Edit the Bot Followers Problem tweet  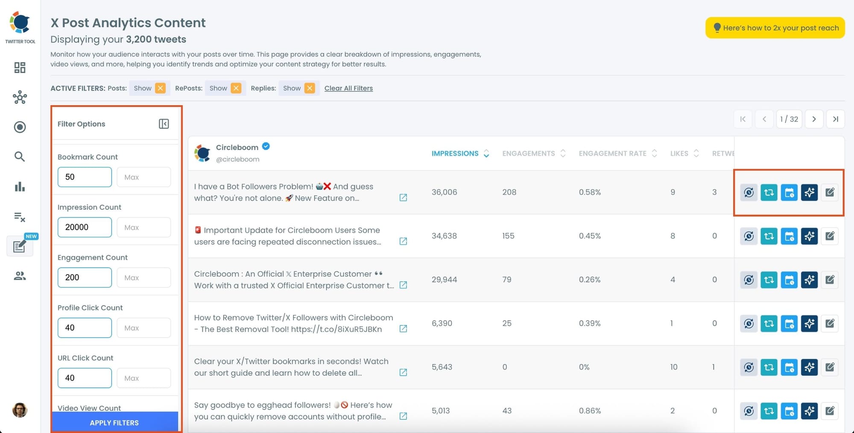830,192
